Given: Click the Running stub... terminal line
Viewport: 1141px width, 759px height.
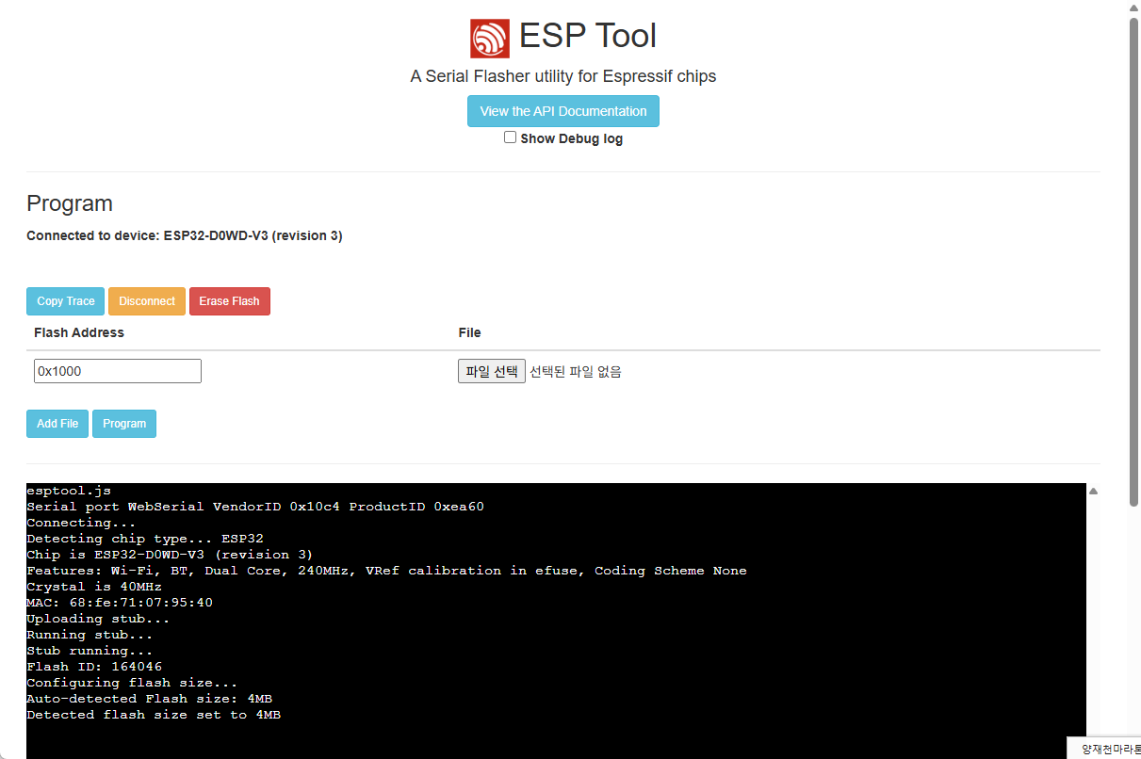Looking at the screenshot, I should point(90,635).
